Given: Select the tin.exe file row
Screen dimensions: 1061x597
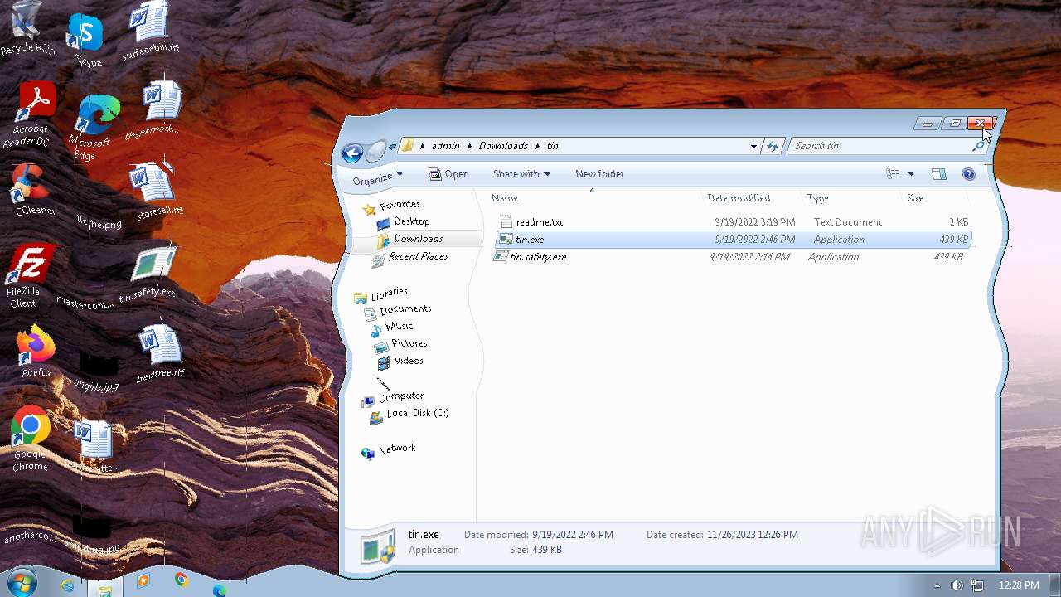Looking at the screenshot, I should click(x=733, y=240).
